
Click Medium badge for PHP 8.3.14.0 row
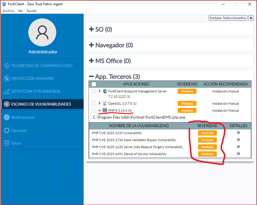coord(187,111)
